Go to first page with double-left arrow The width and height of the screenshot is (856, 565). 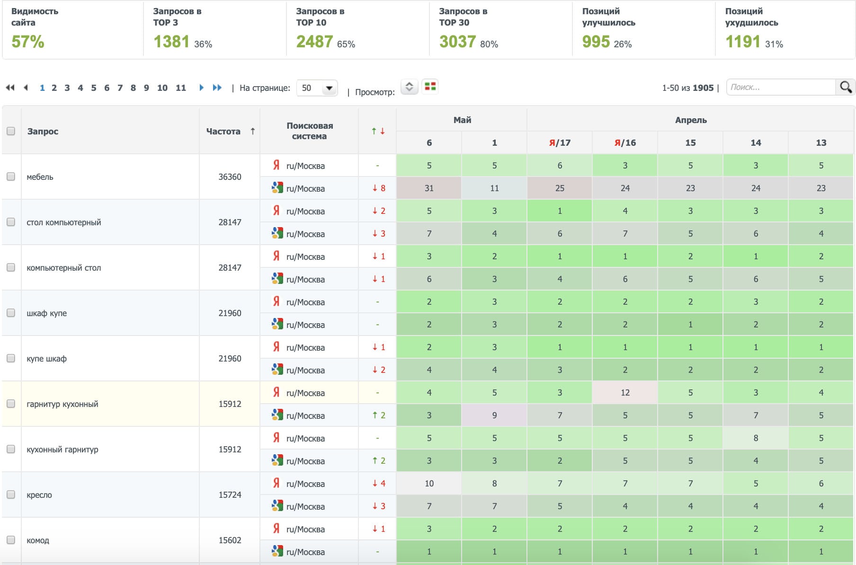tap(10, 88)
